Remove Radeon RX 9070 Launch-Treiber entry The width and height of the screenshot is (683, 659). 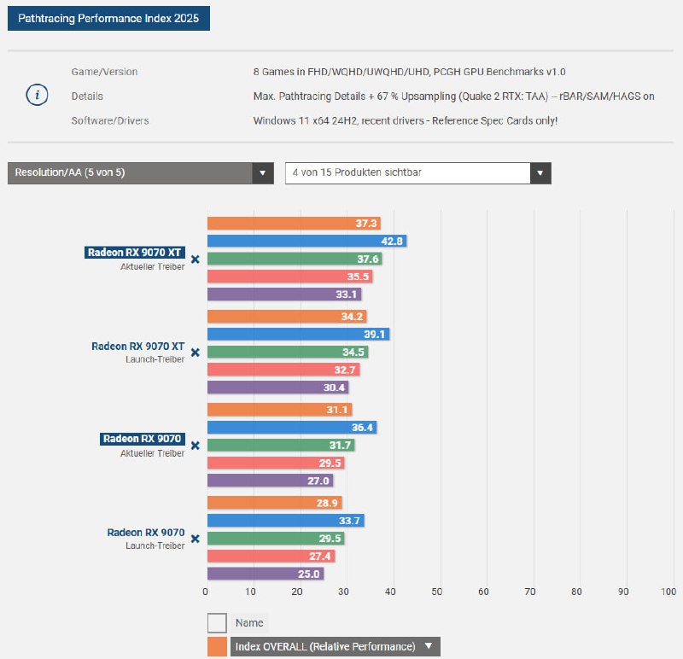pos(196,539)
